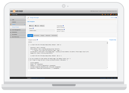Open the Site Admin sidebar menu

tap(18, 35)
